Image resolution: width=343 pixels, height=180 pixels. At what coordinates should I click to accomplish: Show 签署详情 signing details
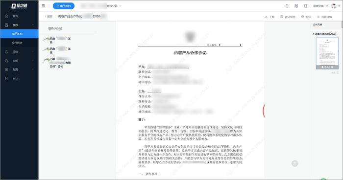tap(324, 17)
